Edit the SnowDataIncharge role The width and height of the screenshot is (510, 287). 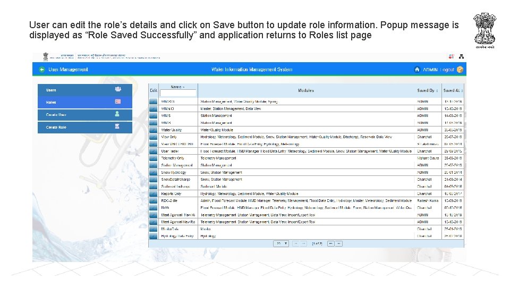pyautogui.click(x=153, y=180)
